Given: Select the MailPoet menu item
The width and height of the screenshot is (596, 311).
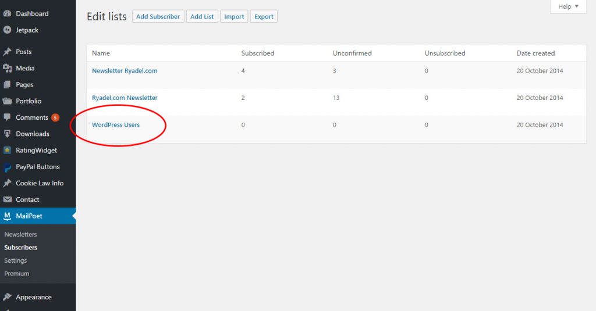Looking at the screenshot, I should (x=38, y=216).
